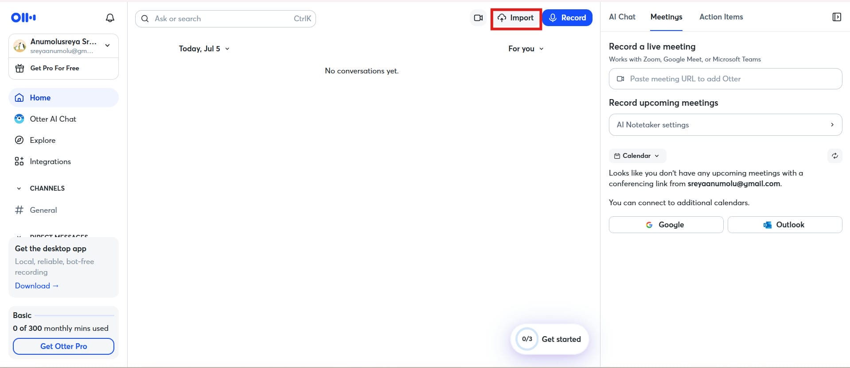Click the Explore compass icon
The image size is (850, 368).
click(x=19, y=140)
